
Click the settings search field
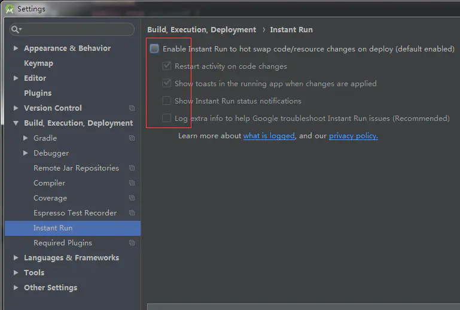pos(72,29)
